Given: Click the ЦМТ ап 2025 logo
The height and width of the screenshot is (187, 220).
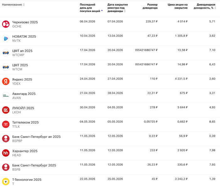Looking at the screenshot, I should (x=6, y=53).
